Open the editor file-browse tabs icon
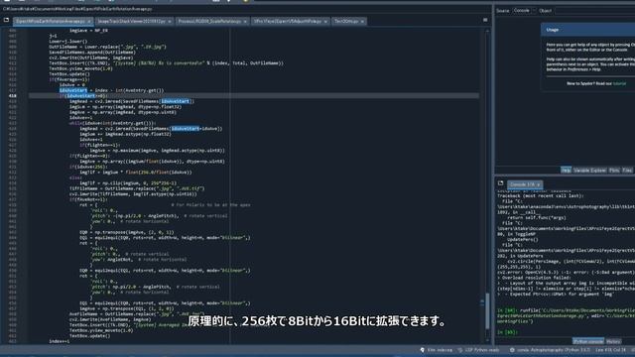635x357 pixels. [6, 20]
